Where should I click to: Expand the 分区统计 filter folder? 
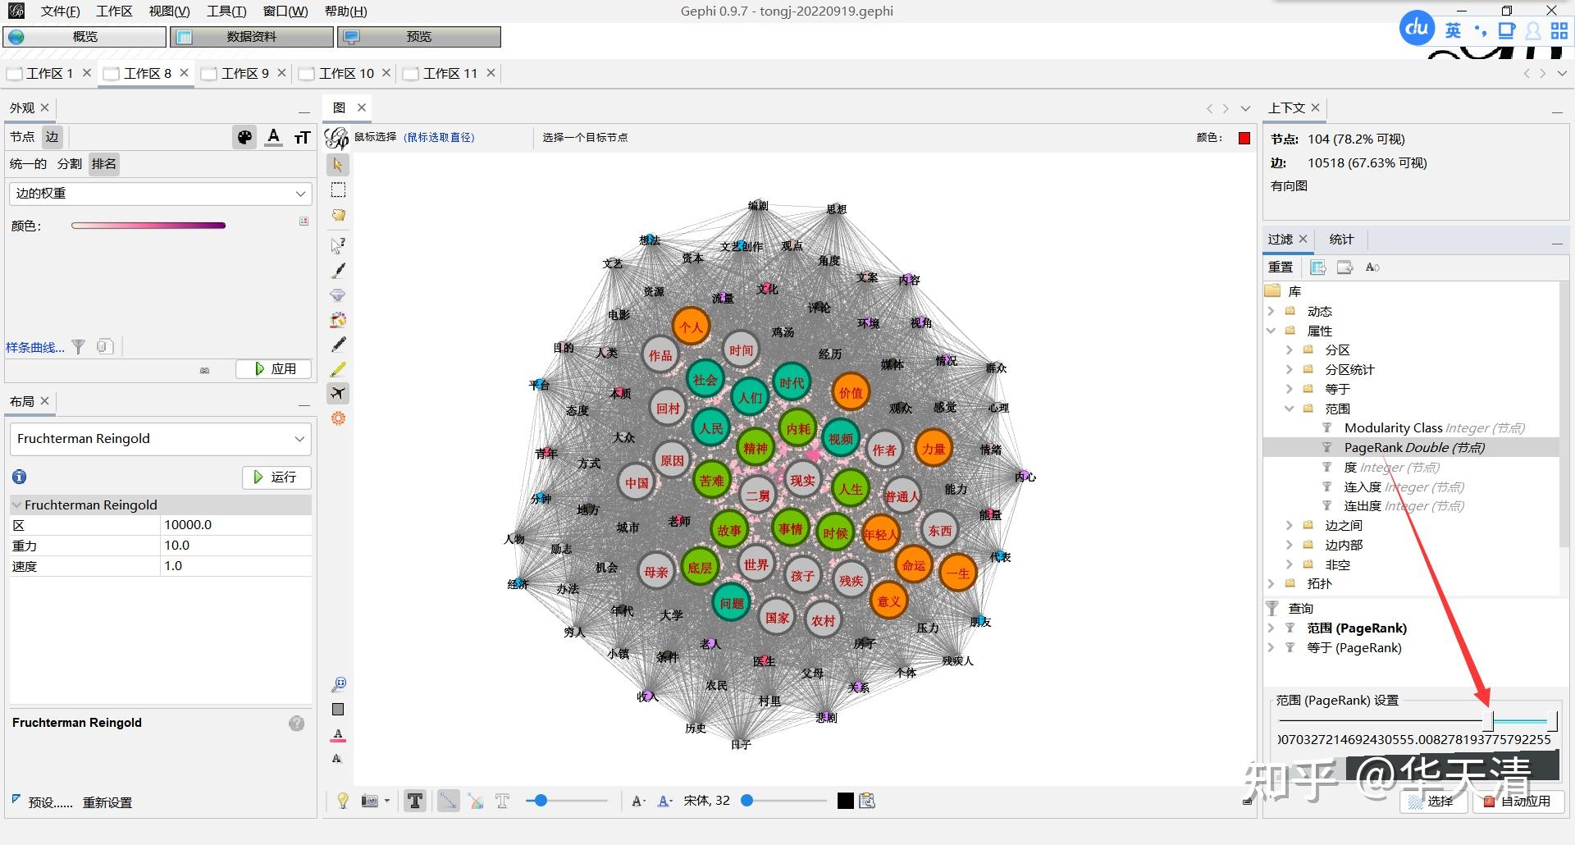pos(1290,369)
